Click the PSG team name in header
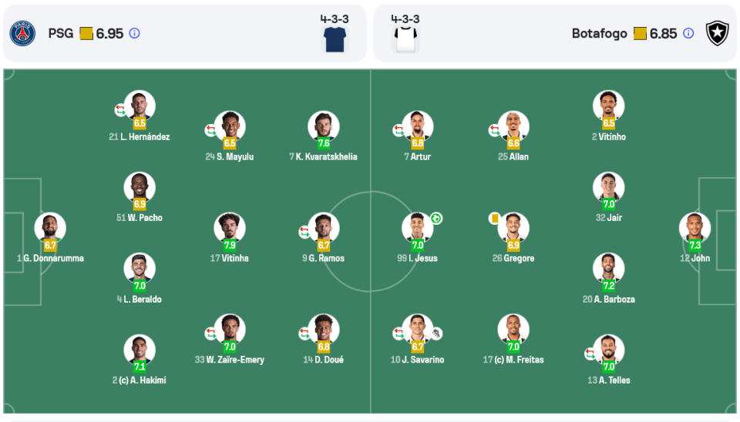Screen dimensions: 740x422 point(61,34)
